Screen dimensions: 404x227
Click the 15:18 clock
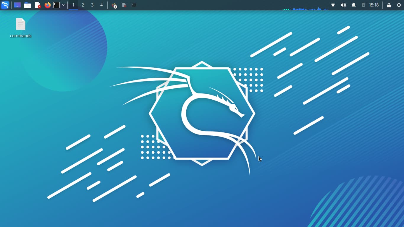[374, 5]
